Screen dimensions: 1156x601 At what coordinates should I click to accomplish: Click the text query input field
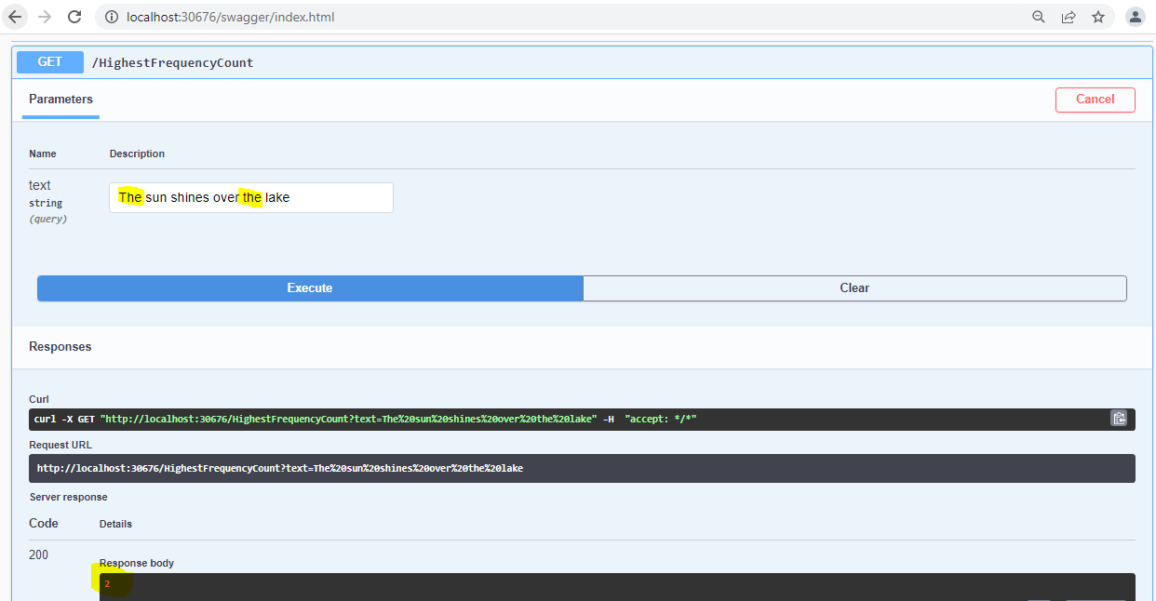tap(250, 197)
